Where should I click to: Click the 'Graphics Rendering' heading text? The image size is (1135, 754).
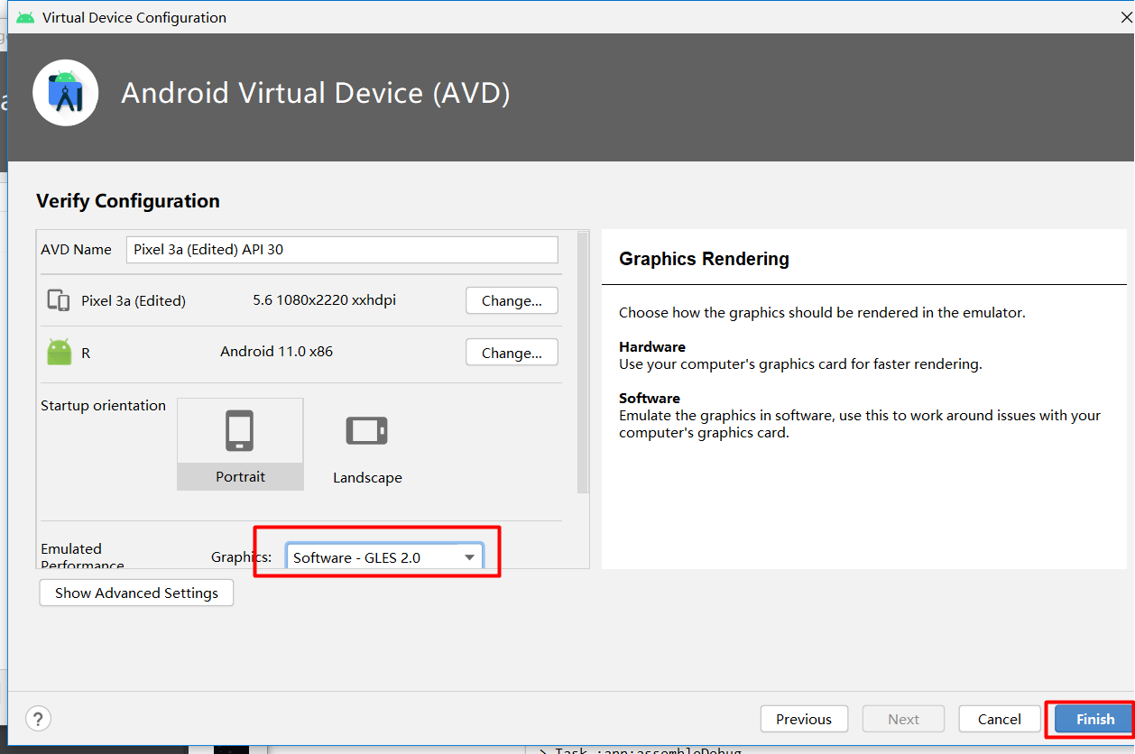click(704, 259)
